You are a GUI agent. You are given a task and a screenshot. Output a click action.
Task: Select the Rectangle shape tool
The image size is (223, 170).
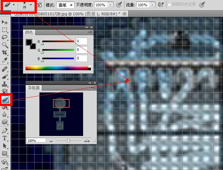tap(5, 153)
